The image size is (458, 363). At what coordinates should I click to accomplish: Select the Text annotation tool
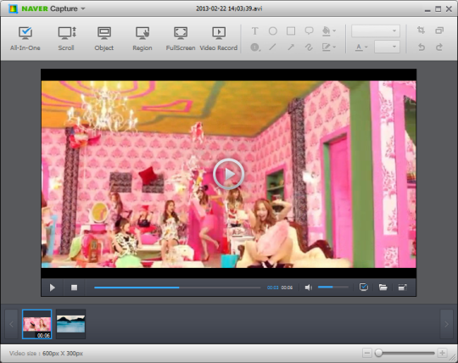tap(254, 31)
